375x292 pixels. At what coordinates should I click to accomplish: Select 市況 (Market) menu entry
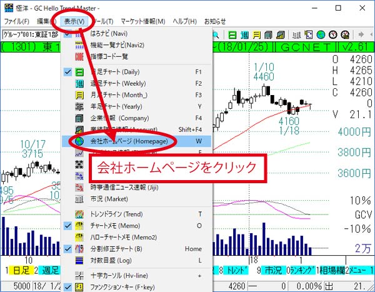click(136, 199)
